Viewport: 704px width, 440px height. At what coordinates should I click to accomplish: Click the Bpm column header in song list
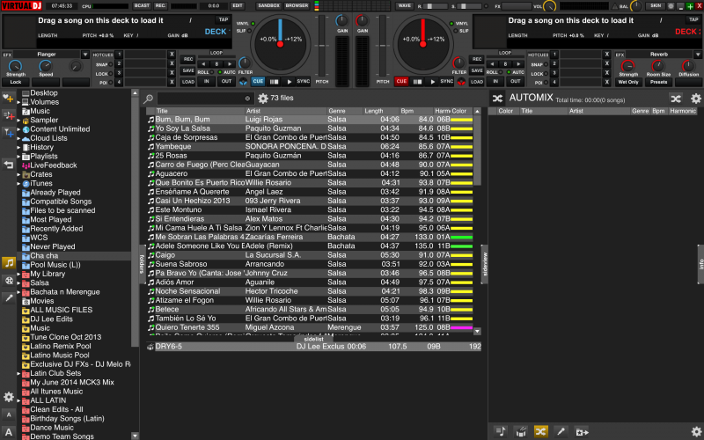tap(407, 111)
